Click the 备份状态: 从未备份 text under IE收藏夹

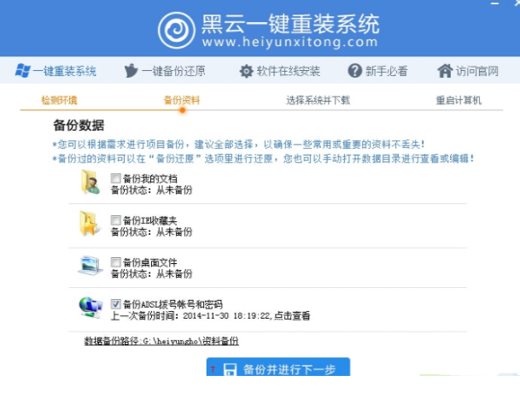coord(151,232)
